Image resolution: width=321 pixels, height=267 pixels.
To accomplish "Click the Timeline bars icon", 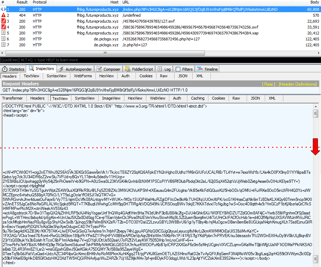I will tap(200, 69).
